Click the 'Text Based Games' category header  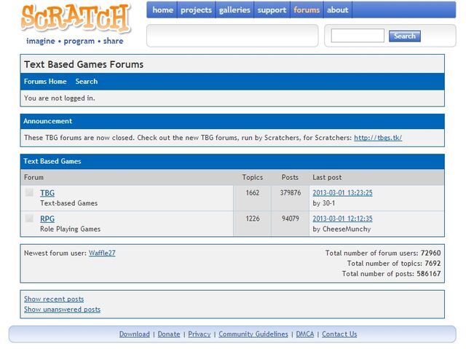[x=232, y=162]
